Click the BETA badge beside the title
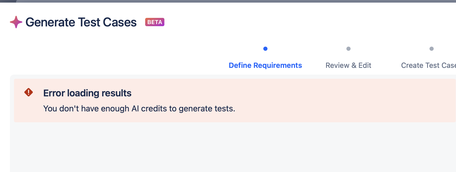The width and height of the screenshot is (456, 172). (155, 22)
